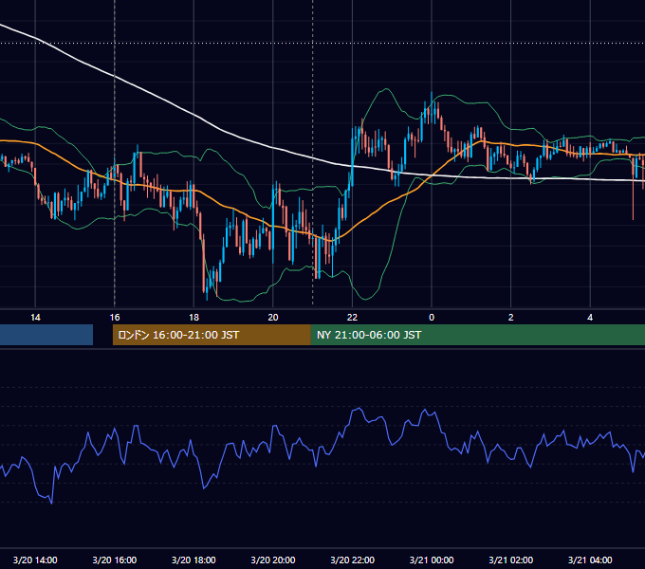Click the 3/21 04:00 time axis label
This screenshot has width=645, height=569.
[x=590, y=560]
